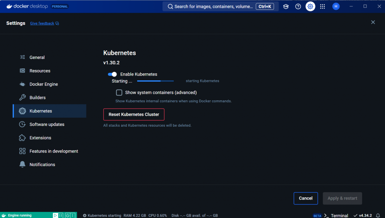Open the help question mark icon
Viewport: 385px width, 218px height.
point(298,7)
